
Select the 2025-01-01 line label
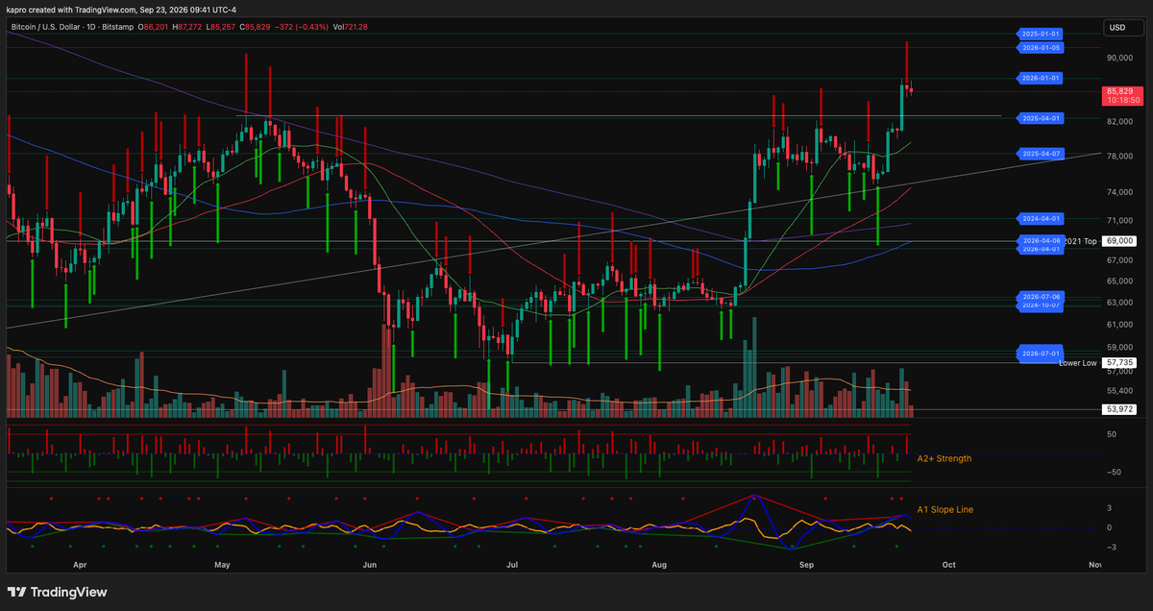[1041, 34]
